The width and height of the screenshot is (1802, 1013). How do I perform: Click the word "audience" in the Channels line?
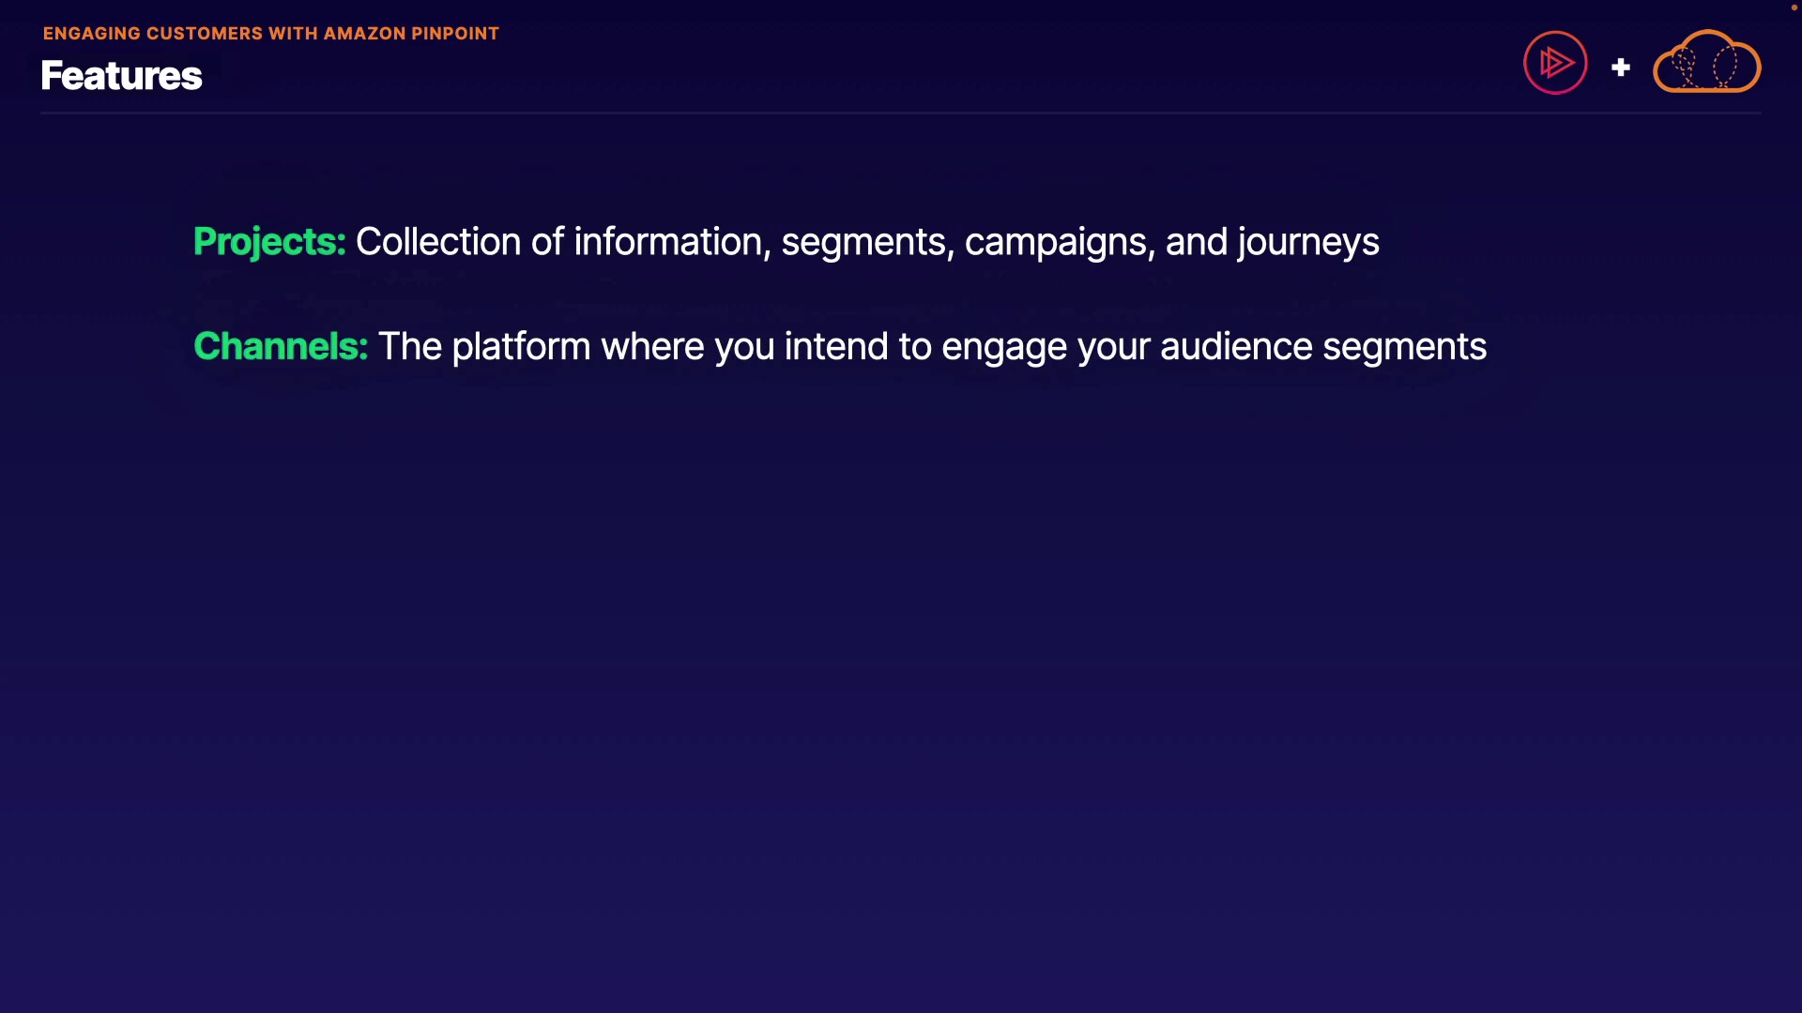point(1236,347)
